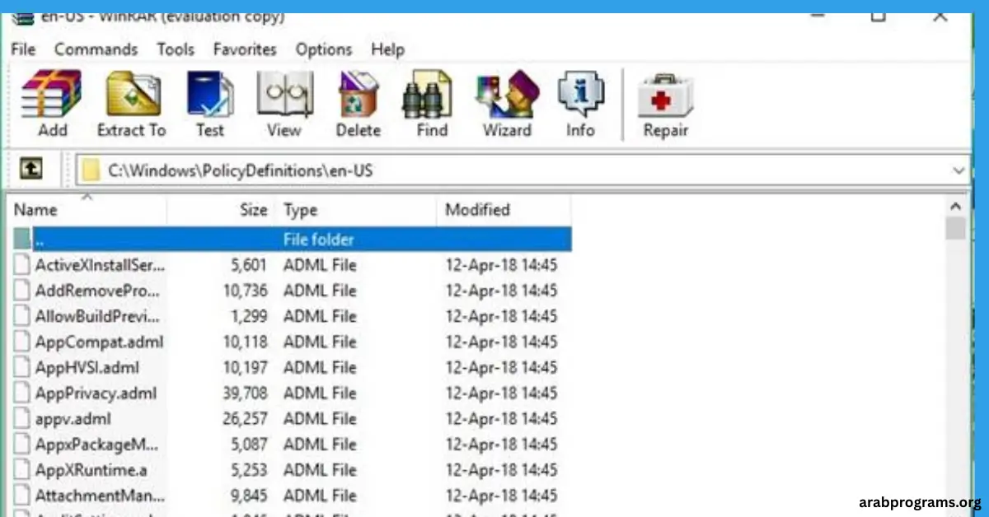Click the size value 26,257
The height and width of the screenshot is (517, 989).
point(245,418)
